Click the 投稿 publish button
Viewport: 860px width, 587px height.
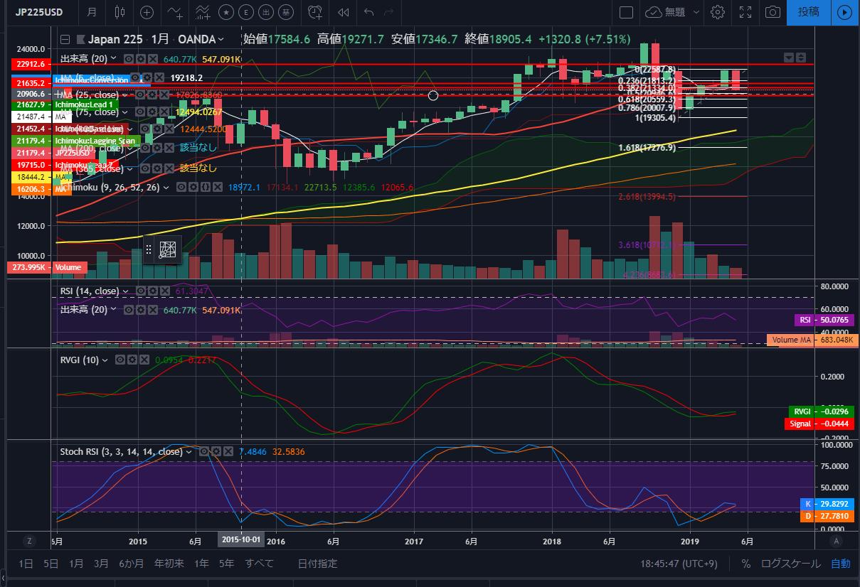[809, 12]
